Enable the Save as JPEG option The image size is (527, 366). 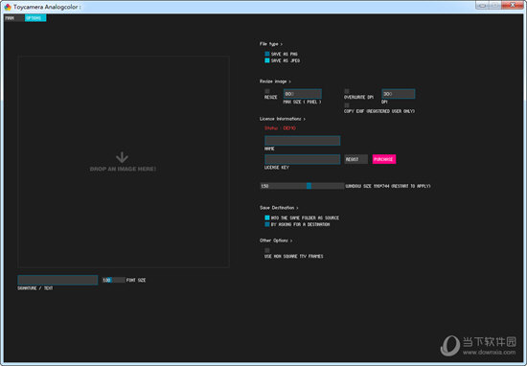pyautogui.click(x=267, y=60)
